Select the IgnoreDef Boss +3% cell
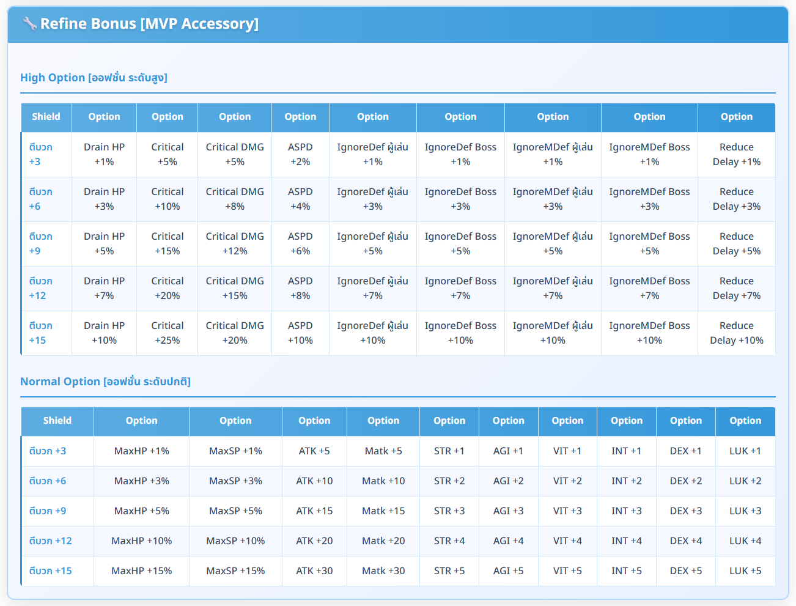 460,199
